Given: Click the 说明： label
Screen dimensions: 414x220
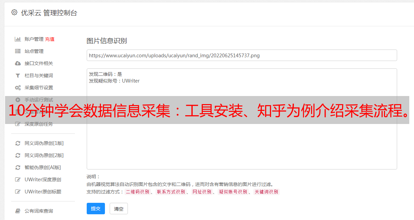Looking at the screenshot, I should pos(93,177).
